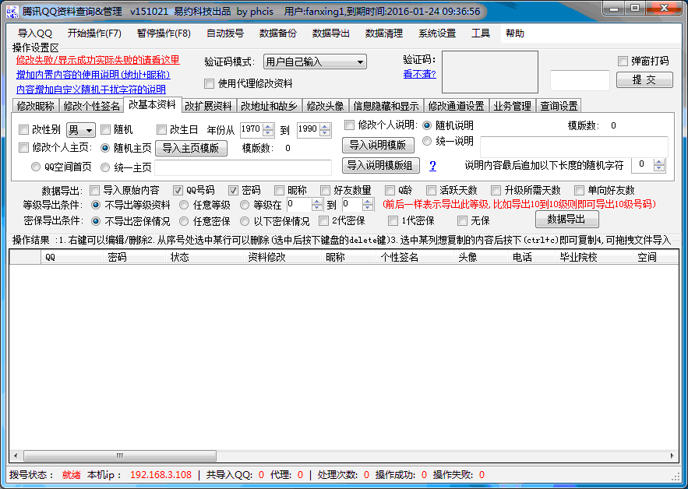Select the 统一说明 radio button
The width and height of the screenshot is (688, 489).
427,141
